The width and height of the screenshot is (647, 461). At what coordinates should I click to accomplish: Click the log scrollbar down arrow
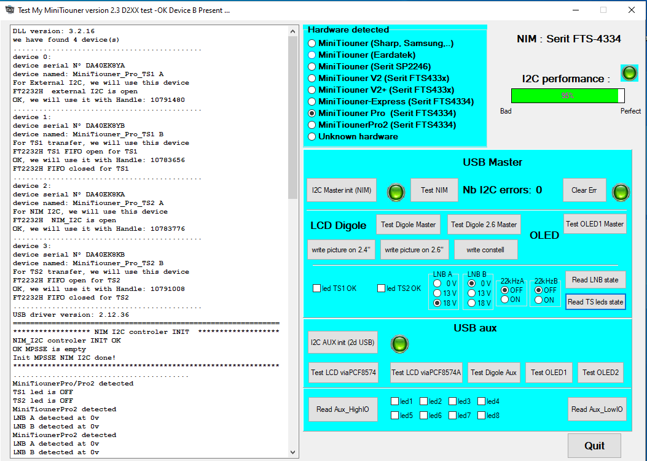(x=292, y=452)
